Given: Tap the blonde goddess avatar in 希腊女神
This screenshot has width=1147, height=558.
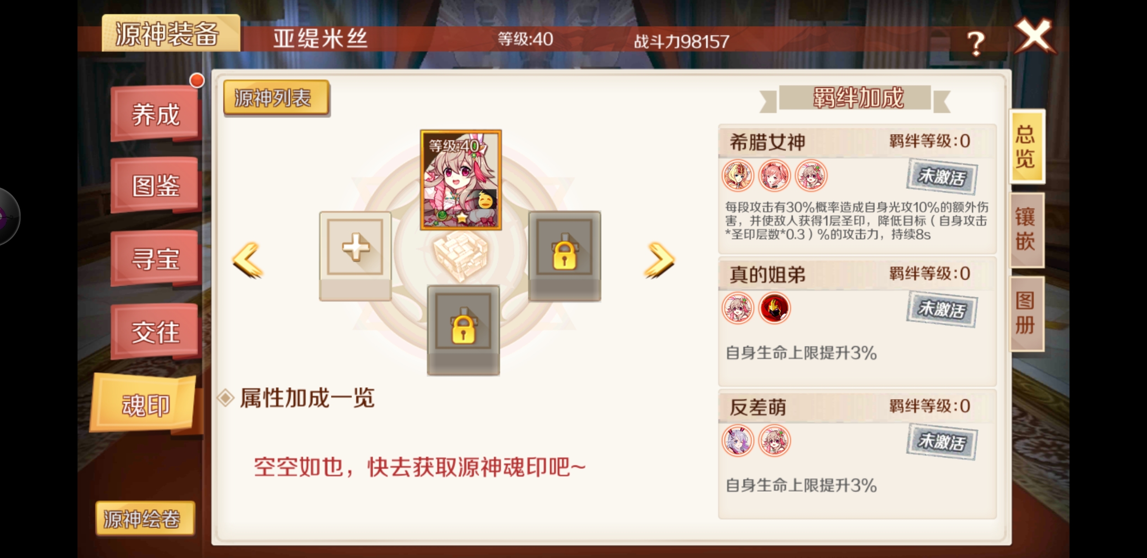Looking at the screenshot, I should tap(738, 176).
